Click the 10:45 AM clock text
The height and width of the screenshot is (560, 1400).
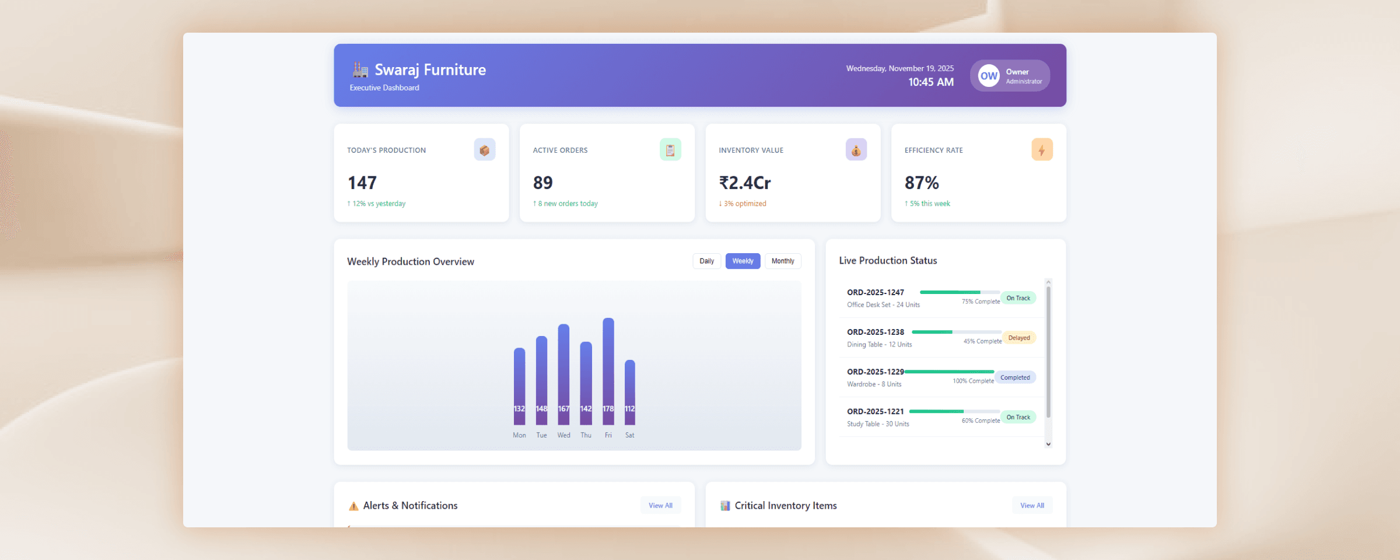point(931,82)
